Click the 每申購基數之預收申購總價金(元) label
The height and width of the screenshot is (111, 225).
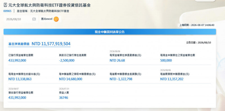click(77, 74)
